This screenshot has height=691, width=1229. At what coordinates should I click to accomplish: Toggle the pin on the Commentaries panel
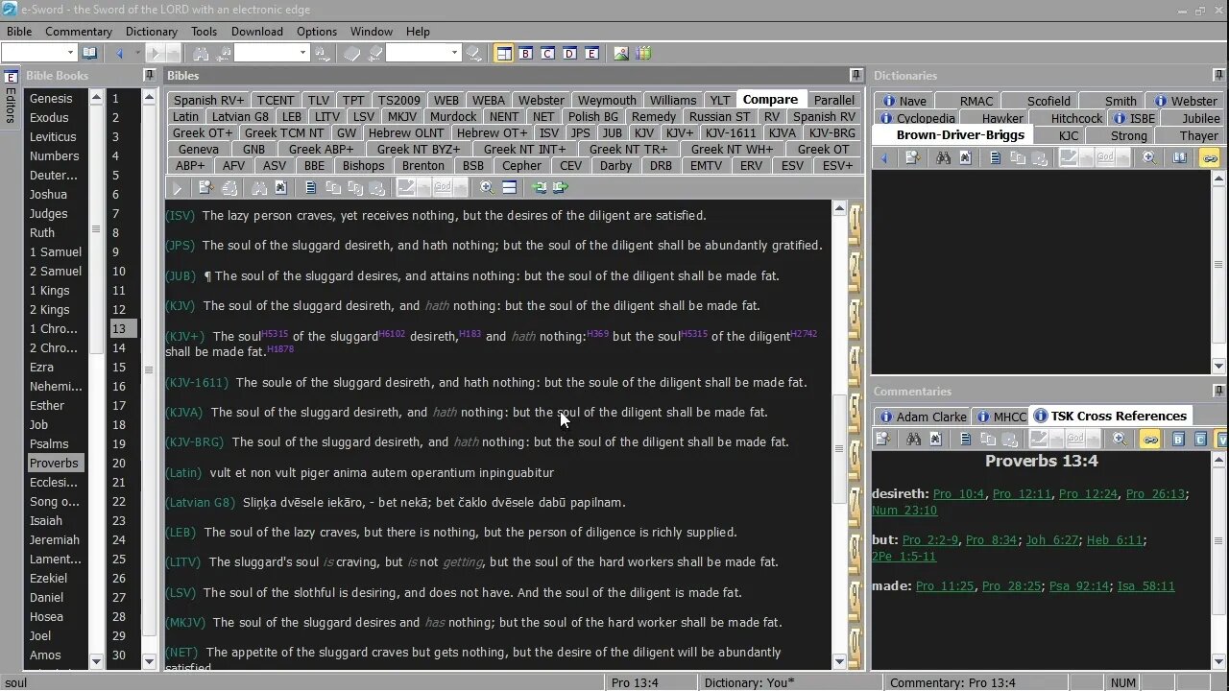1219,391
